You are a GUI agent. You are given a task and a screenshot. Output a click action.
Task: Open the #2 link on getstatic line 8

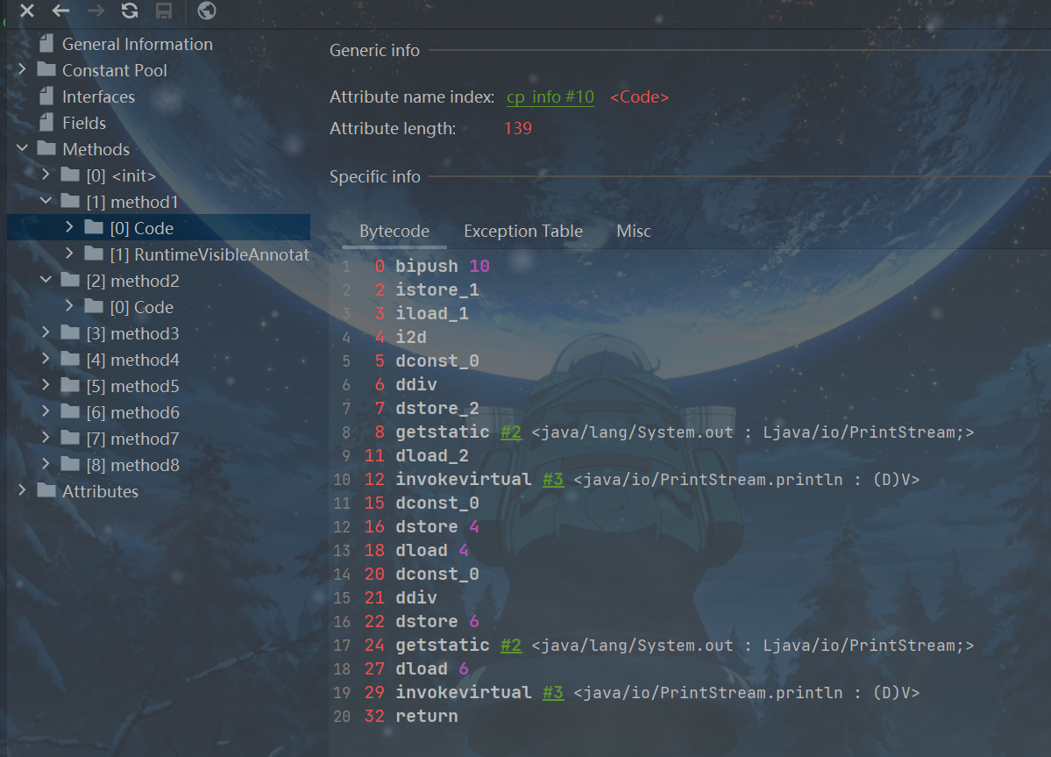[x=510, y=432]
